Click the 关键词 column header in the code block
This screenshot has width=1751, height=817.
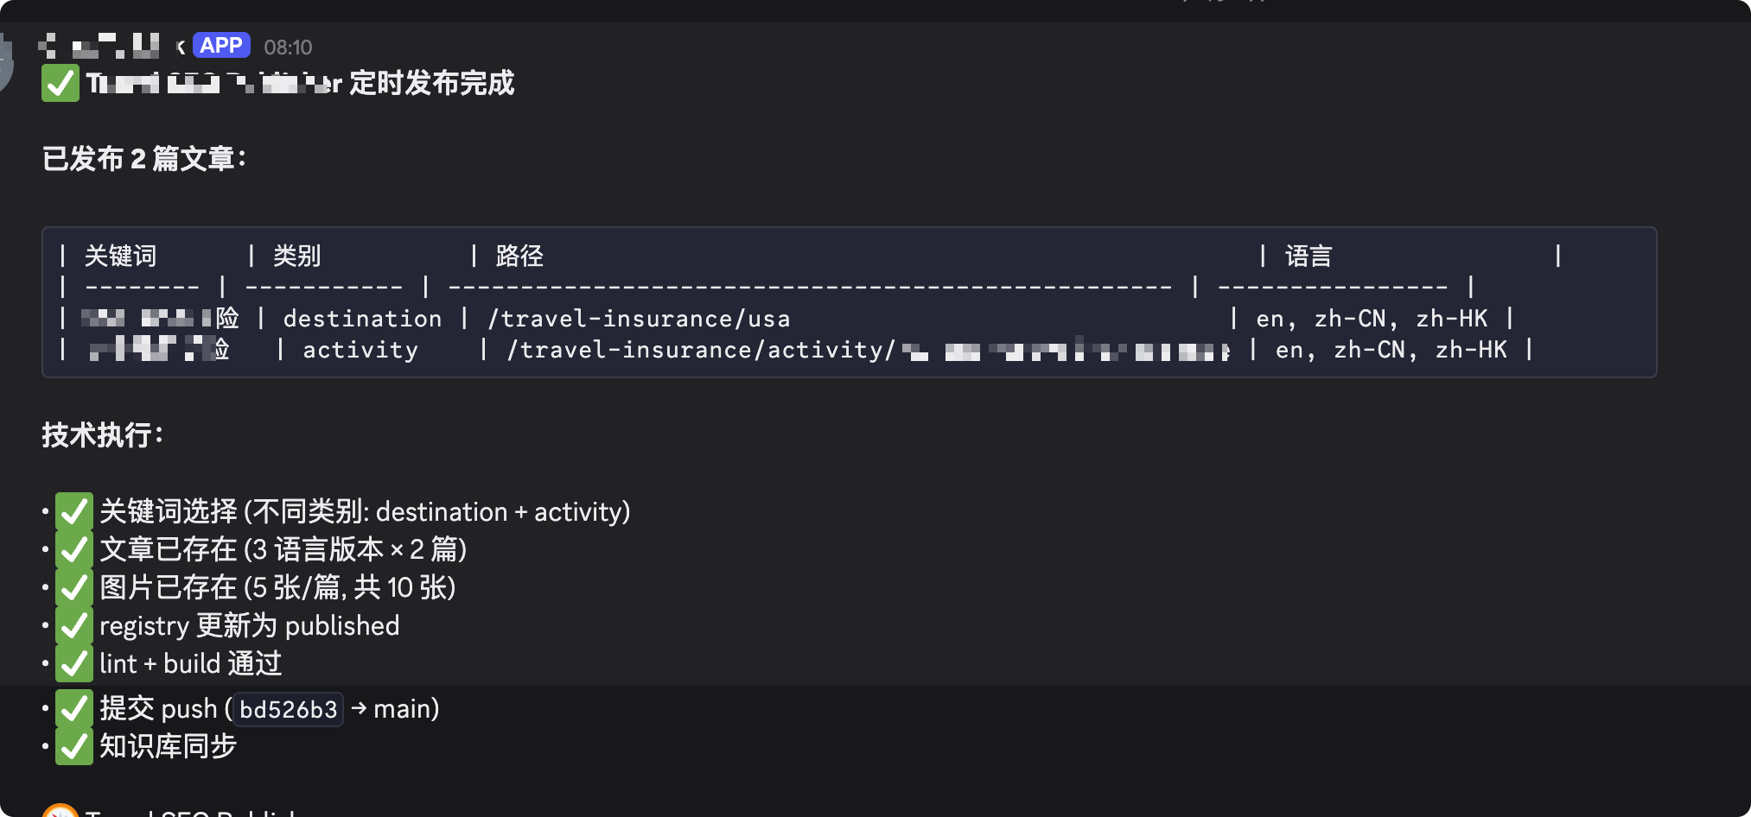coord(120,256)
